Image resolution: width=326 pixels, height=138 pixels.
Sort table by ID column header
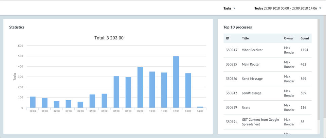tap(228, 38)
